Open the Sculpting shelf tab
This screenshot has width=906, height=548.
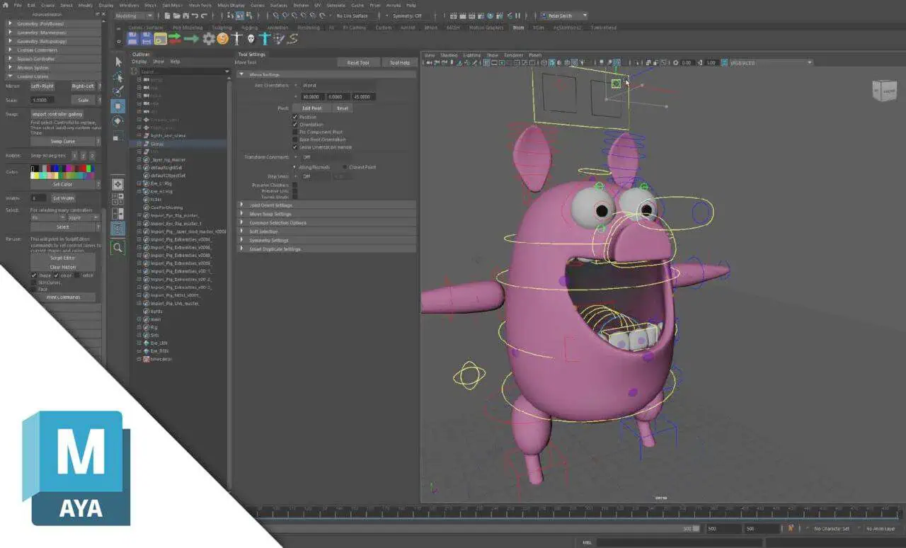222,28
